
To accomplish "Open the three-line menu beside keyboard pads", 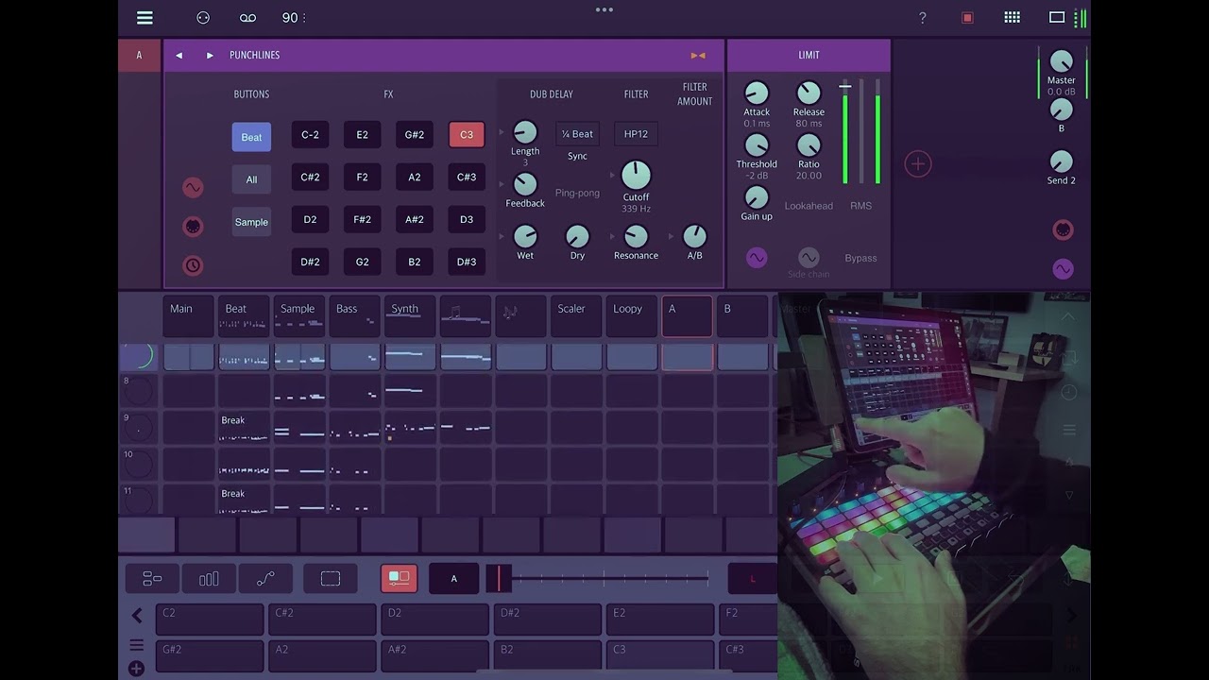I will click(137, 646).
